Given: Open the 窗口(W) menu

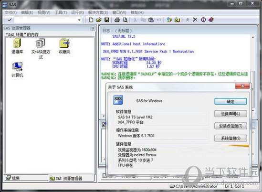Looking at the screenshot, I should pos(119,12).
